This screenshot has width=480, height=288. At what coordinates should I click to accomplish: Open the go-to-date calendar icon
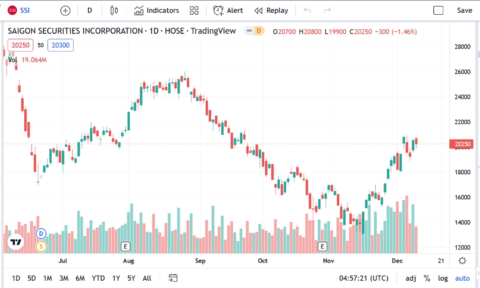[173, 278]
